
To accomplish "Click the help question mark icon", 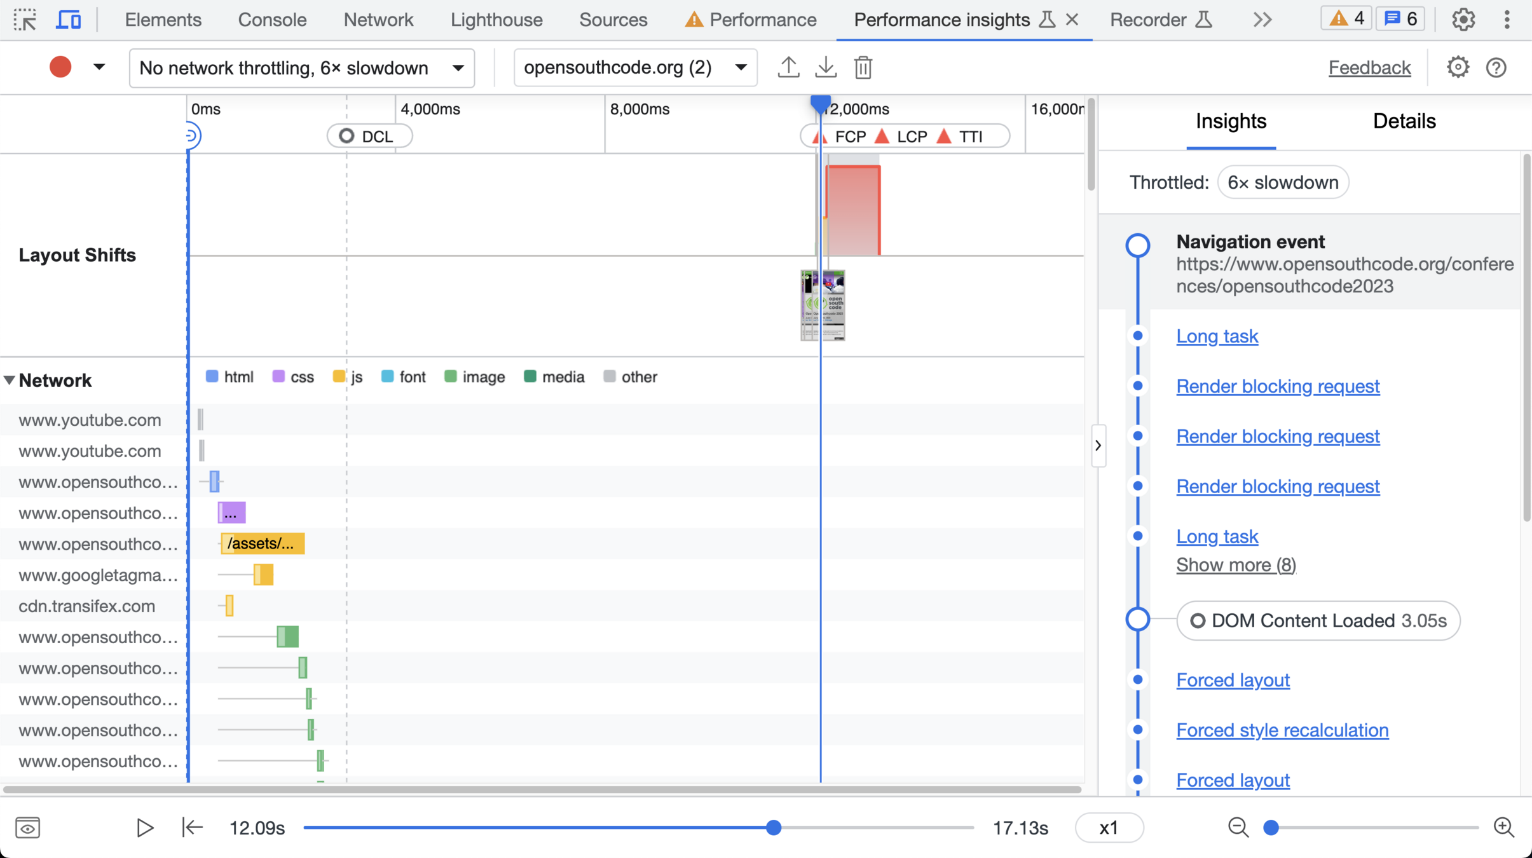I will pos(1496,67).
